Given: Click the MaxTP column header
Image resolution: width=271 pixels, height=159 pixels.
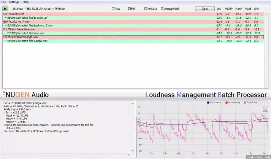Looking at the screenshot, I should click(228, 9).
